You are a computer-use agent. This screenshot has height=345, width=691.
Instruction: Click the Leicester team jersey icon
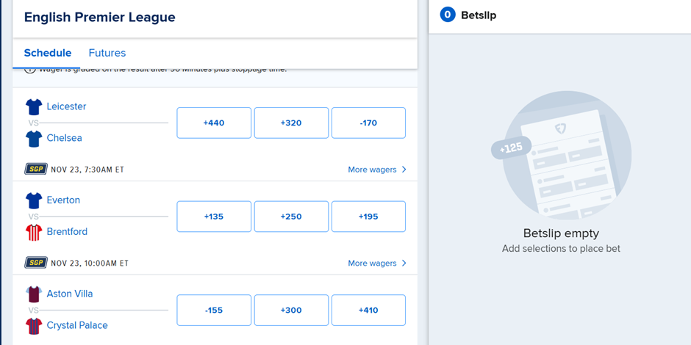coord(34,107)
